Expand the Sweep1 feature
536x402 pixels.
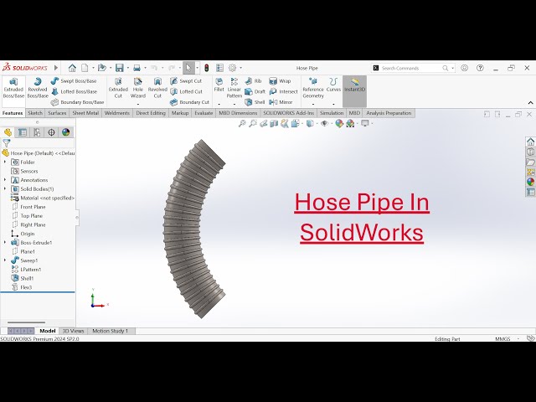(5, 260)
